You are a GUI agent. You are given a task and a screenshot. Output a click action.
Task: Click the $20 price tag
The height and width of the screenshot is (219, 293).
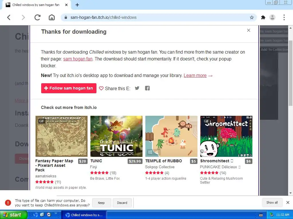click(83, 161)
